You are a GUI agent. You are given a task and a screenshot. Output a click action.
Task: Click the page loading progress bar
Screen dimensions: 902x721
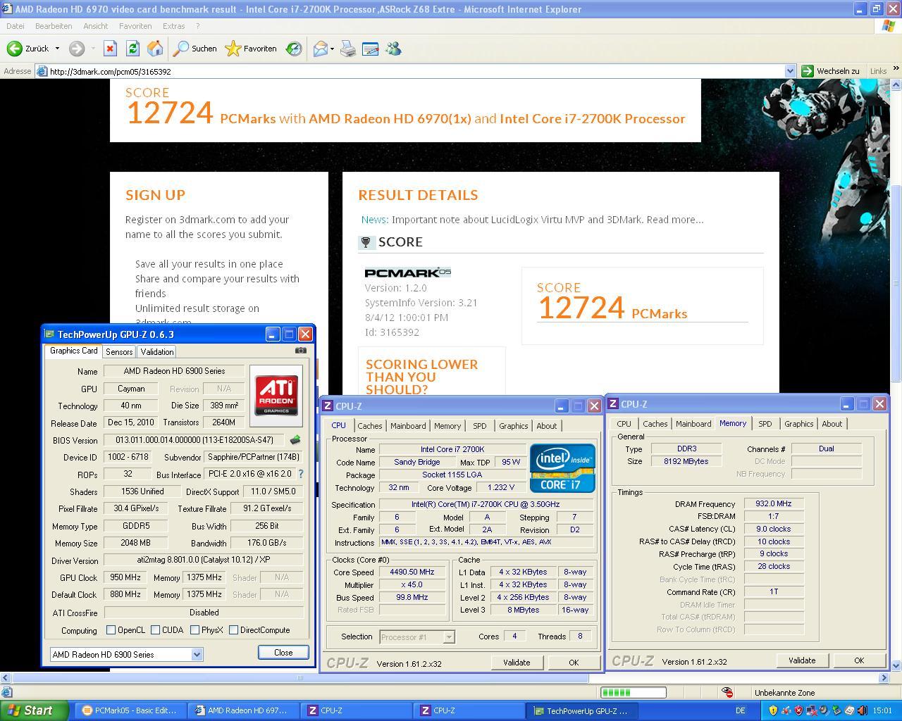click(632, 692)
